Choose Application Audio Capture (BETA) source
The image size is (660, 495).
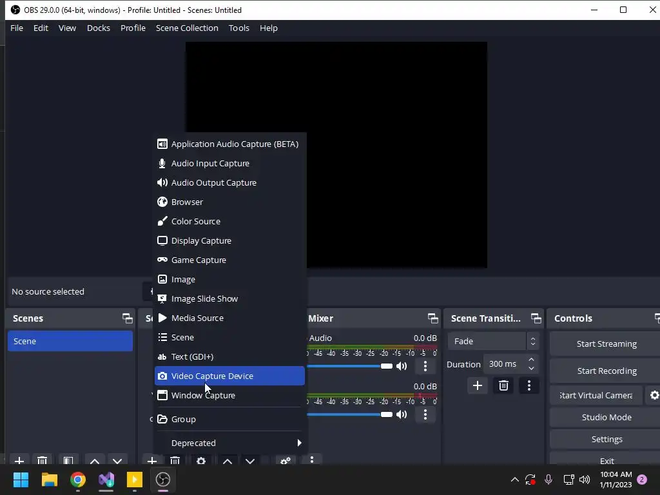[229, 144]
